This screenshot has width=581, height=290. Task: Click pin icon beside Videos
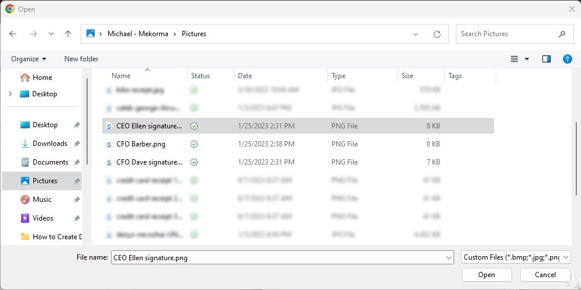coord(77,218)
